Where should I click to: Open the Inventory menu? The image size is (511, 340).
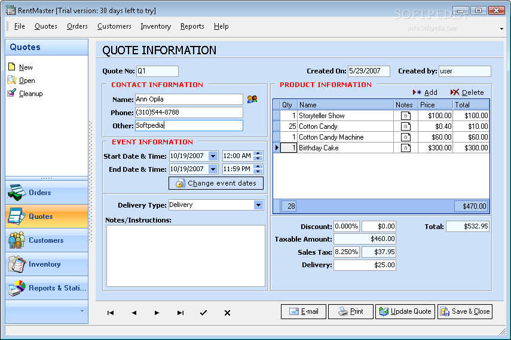pyautogui.click(x=156, y=26)
